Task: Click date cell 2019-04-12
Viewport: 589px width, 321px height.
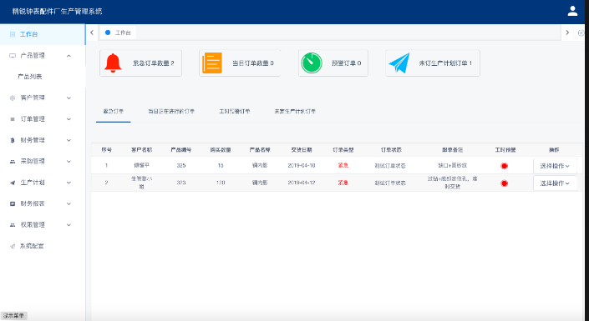Action: click(302, 183)
